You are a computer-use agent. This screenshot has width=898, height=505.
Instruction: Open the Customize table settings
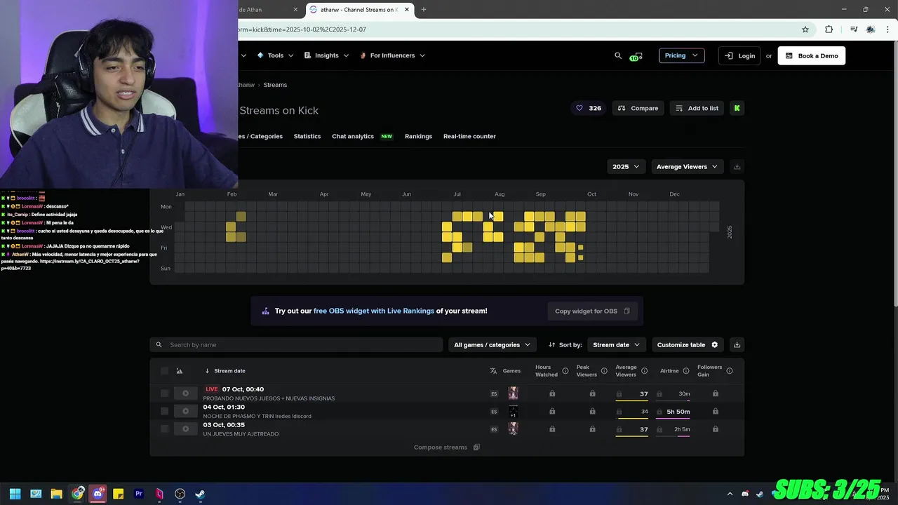pos(687,344)
